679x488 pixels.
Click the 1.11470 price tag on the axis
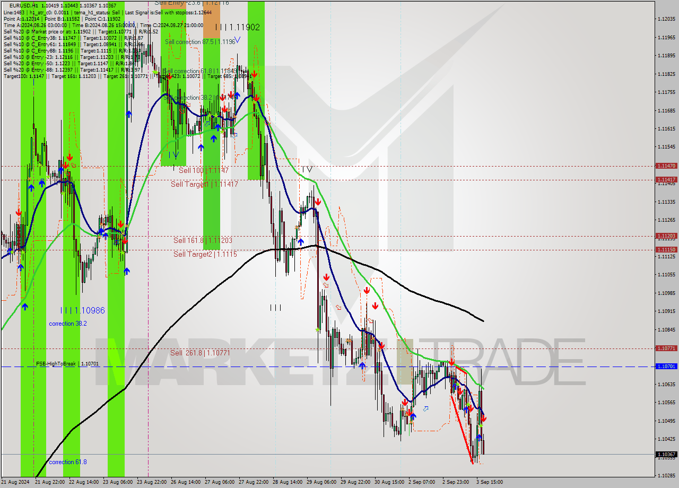tap(666, 165)
